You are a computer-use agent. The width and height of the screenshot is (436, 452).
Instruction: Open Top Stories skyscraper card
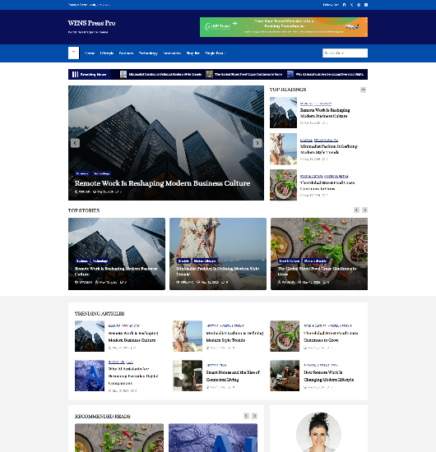pyautogui.click(x=117, y=254)
